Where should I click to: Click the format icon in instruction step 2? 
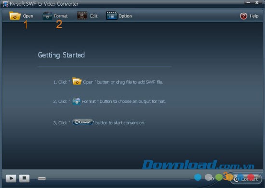click(77, 101)
